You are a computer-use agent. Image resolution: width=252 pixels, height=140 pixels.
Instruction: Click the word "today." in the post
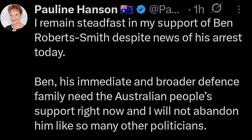pos(50,52)
